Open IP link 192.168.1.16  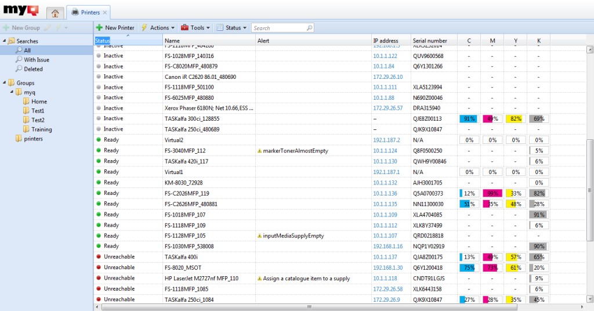(x=388, y=246)
